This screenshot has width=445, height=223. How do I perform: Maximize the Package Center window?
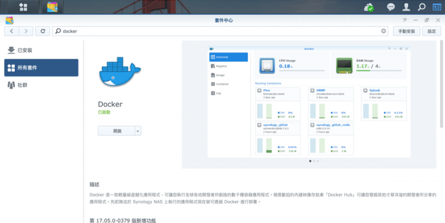(427, 20)
